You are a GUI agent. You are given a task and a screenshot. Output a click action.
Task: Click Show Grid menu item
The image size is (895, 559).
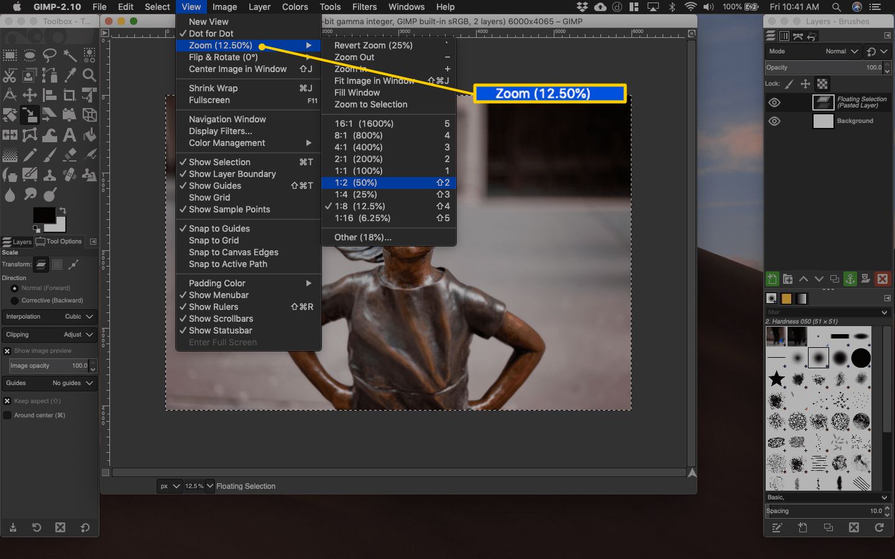click(249, 198)
